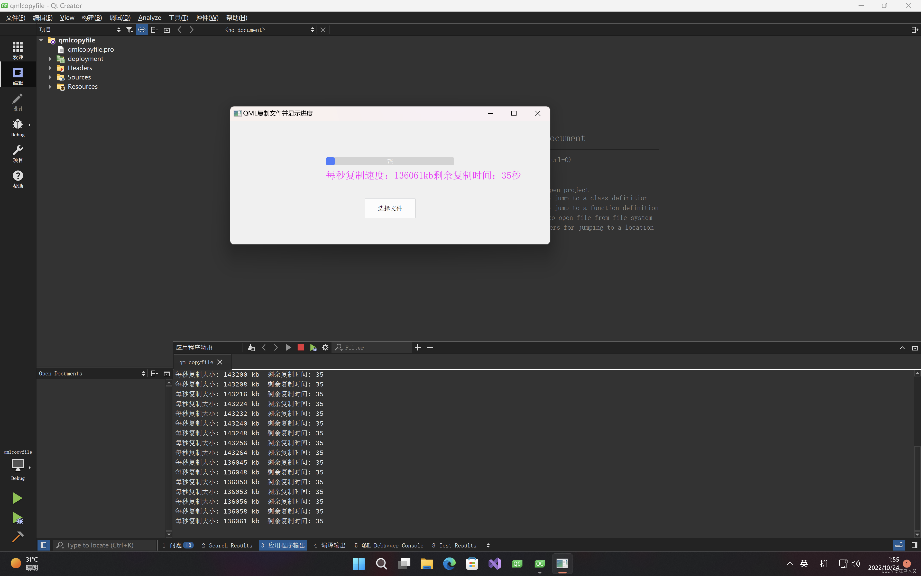Click the 选择文件 button
The width and height of the screenshot is (921, 576).
pos(390,208)
